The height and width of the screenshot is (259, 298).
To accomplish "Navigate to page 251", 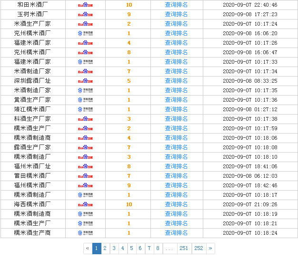I will point(184,248).
